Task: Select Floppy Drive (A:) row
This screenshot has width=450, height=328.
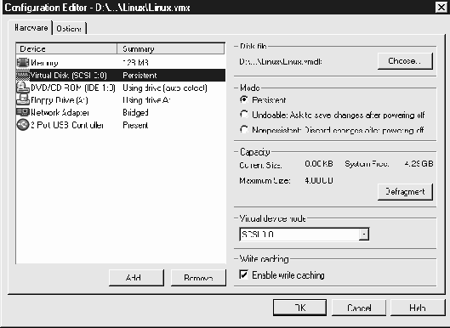Action: (121, 100)
